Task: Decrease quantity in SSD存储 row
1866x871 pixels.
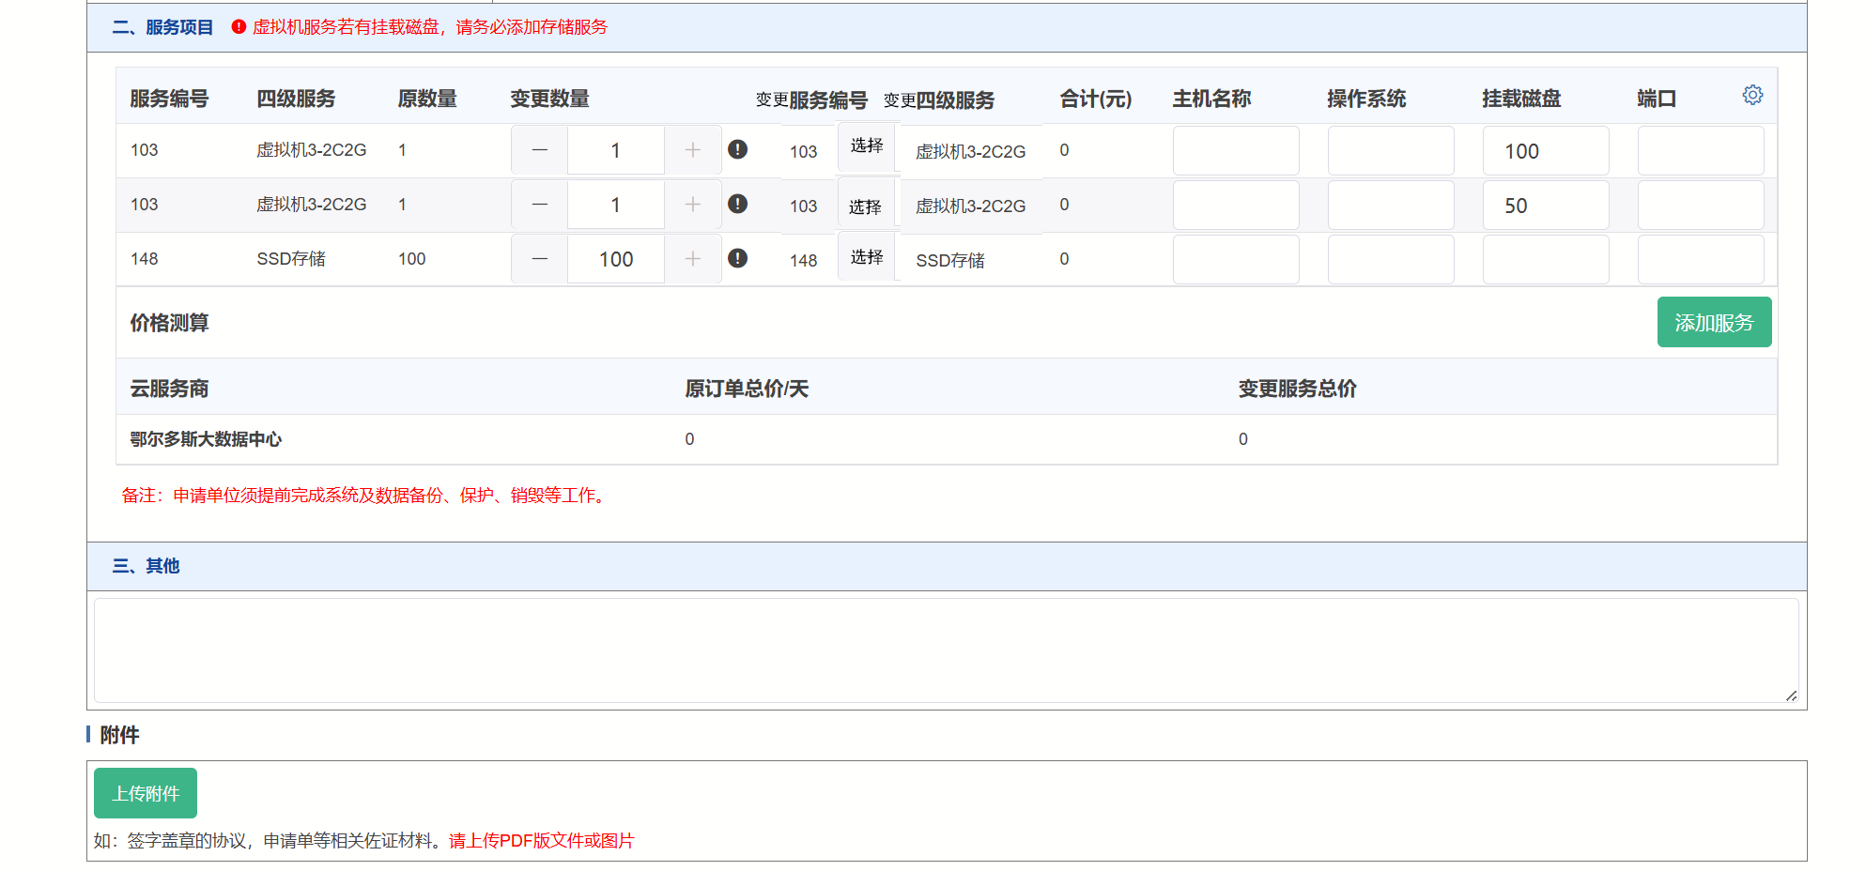Action: click(x=539, y=259)
